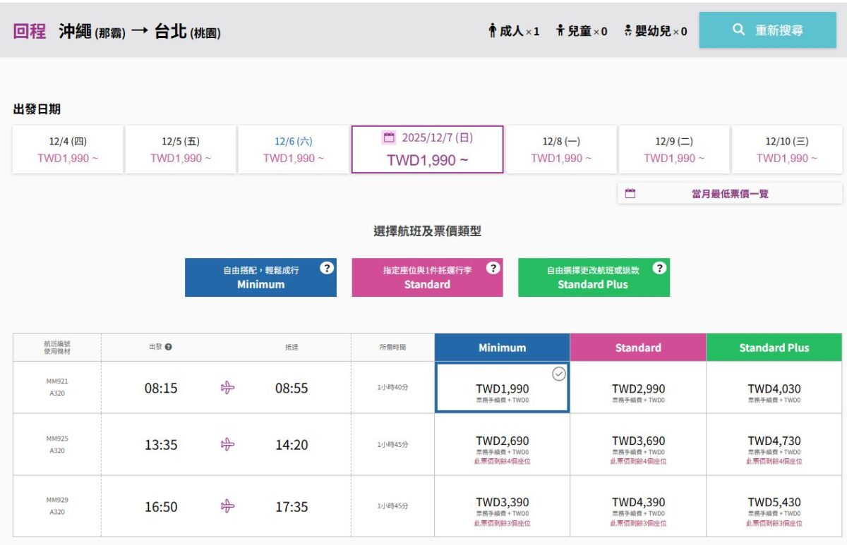Select the 12/4 (四) departure date

68,149
